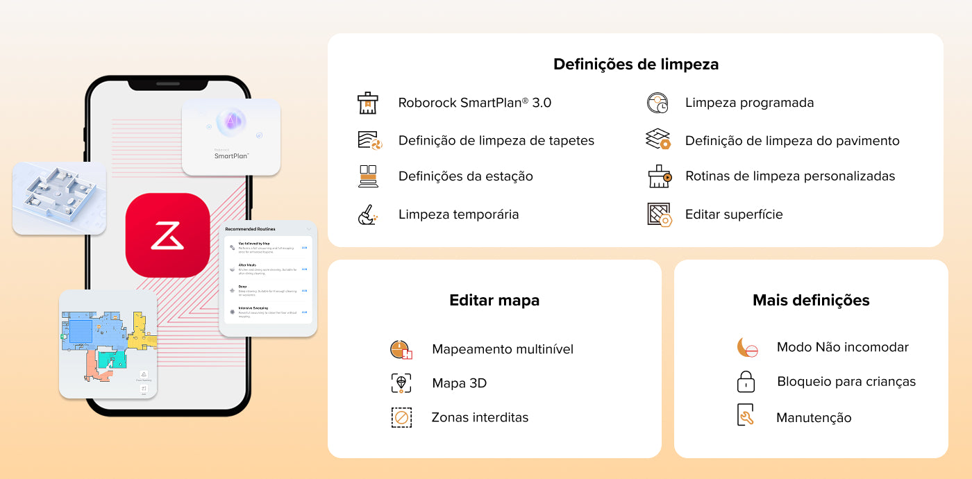Click the Mapeamento multinível label
Screen dimensions: 972x479
point(503,349)
